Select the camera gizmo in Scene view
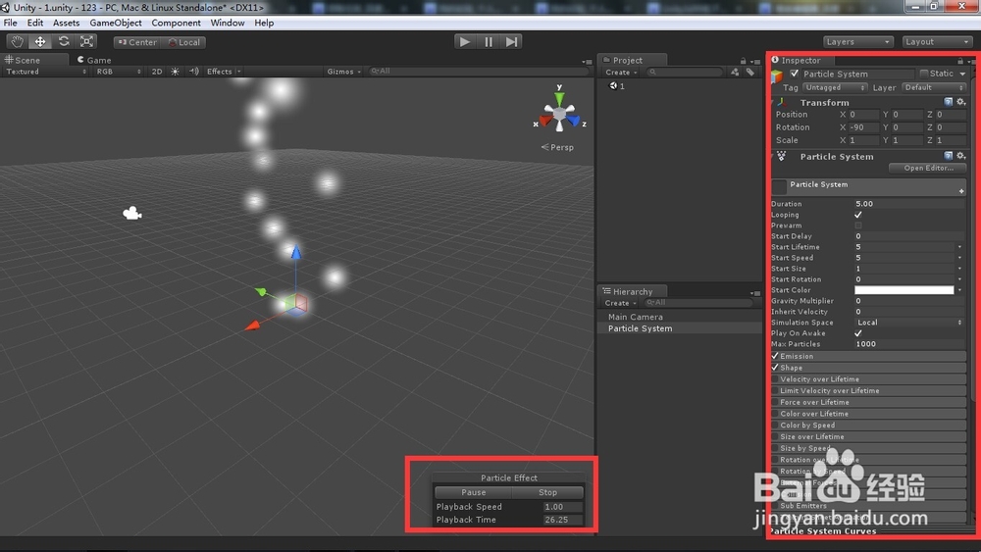Screen dimensions: 981x552 tap(132, 213)
